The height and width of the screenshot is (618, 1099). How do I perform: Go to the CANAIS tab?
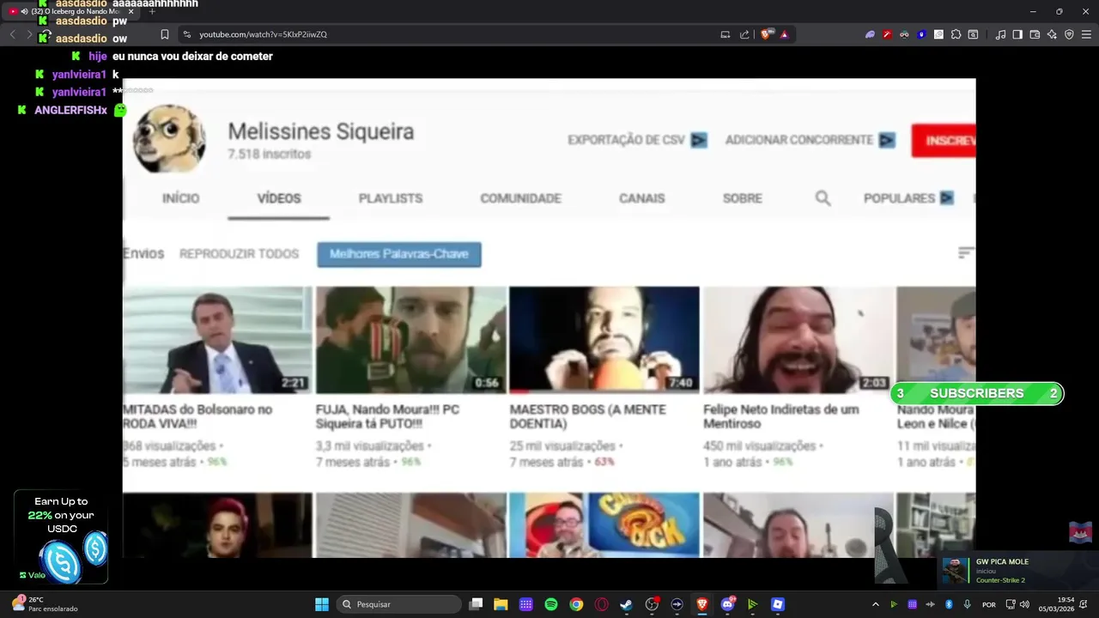coord(642,198)
